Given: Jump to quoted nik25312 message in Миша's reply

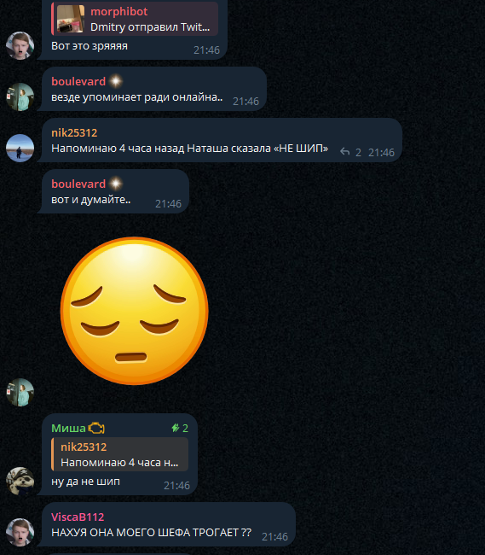Looking at the screenshot, I should pyautogui.click(x=119, y=454).
